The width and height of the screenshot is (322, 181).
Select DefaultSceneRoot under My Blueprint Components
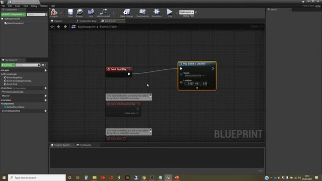[x=16, y=107]
